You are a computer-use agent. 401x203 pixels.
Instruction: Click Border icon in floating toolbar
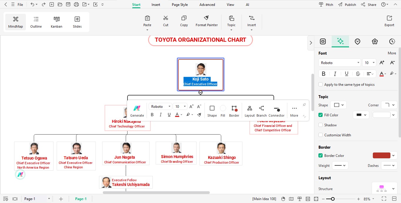tap(234, 108)
